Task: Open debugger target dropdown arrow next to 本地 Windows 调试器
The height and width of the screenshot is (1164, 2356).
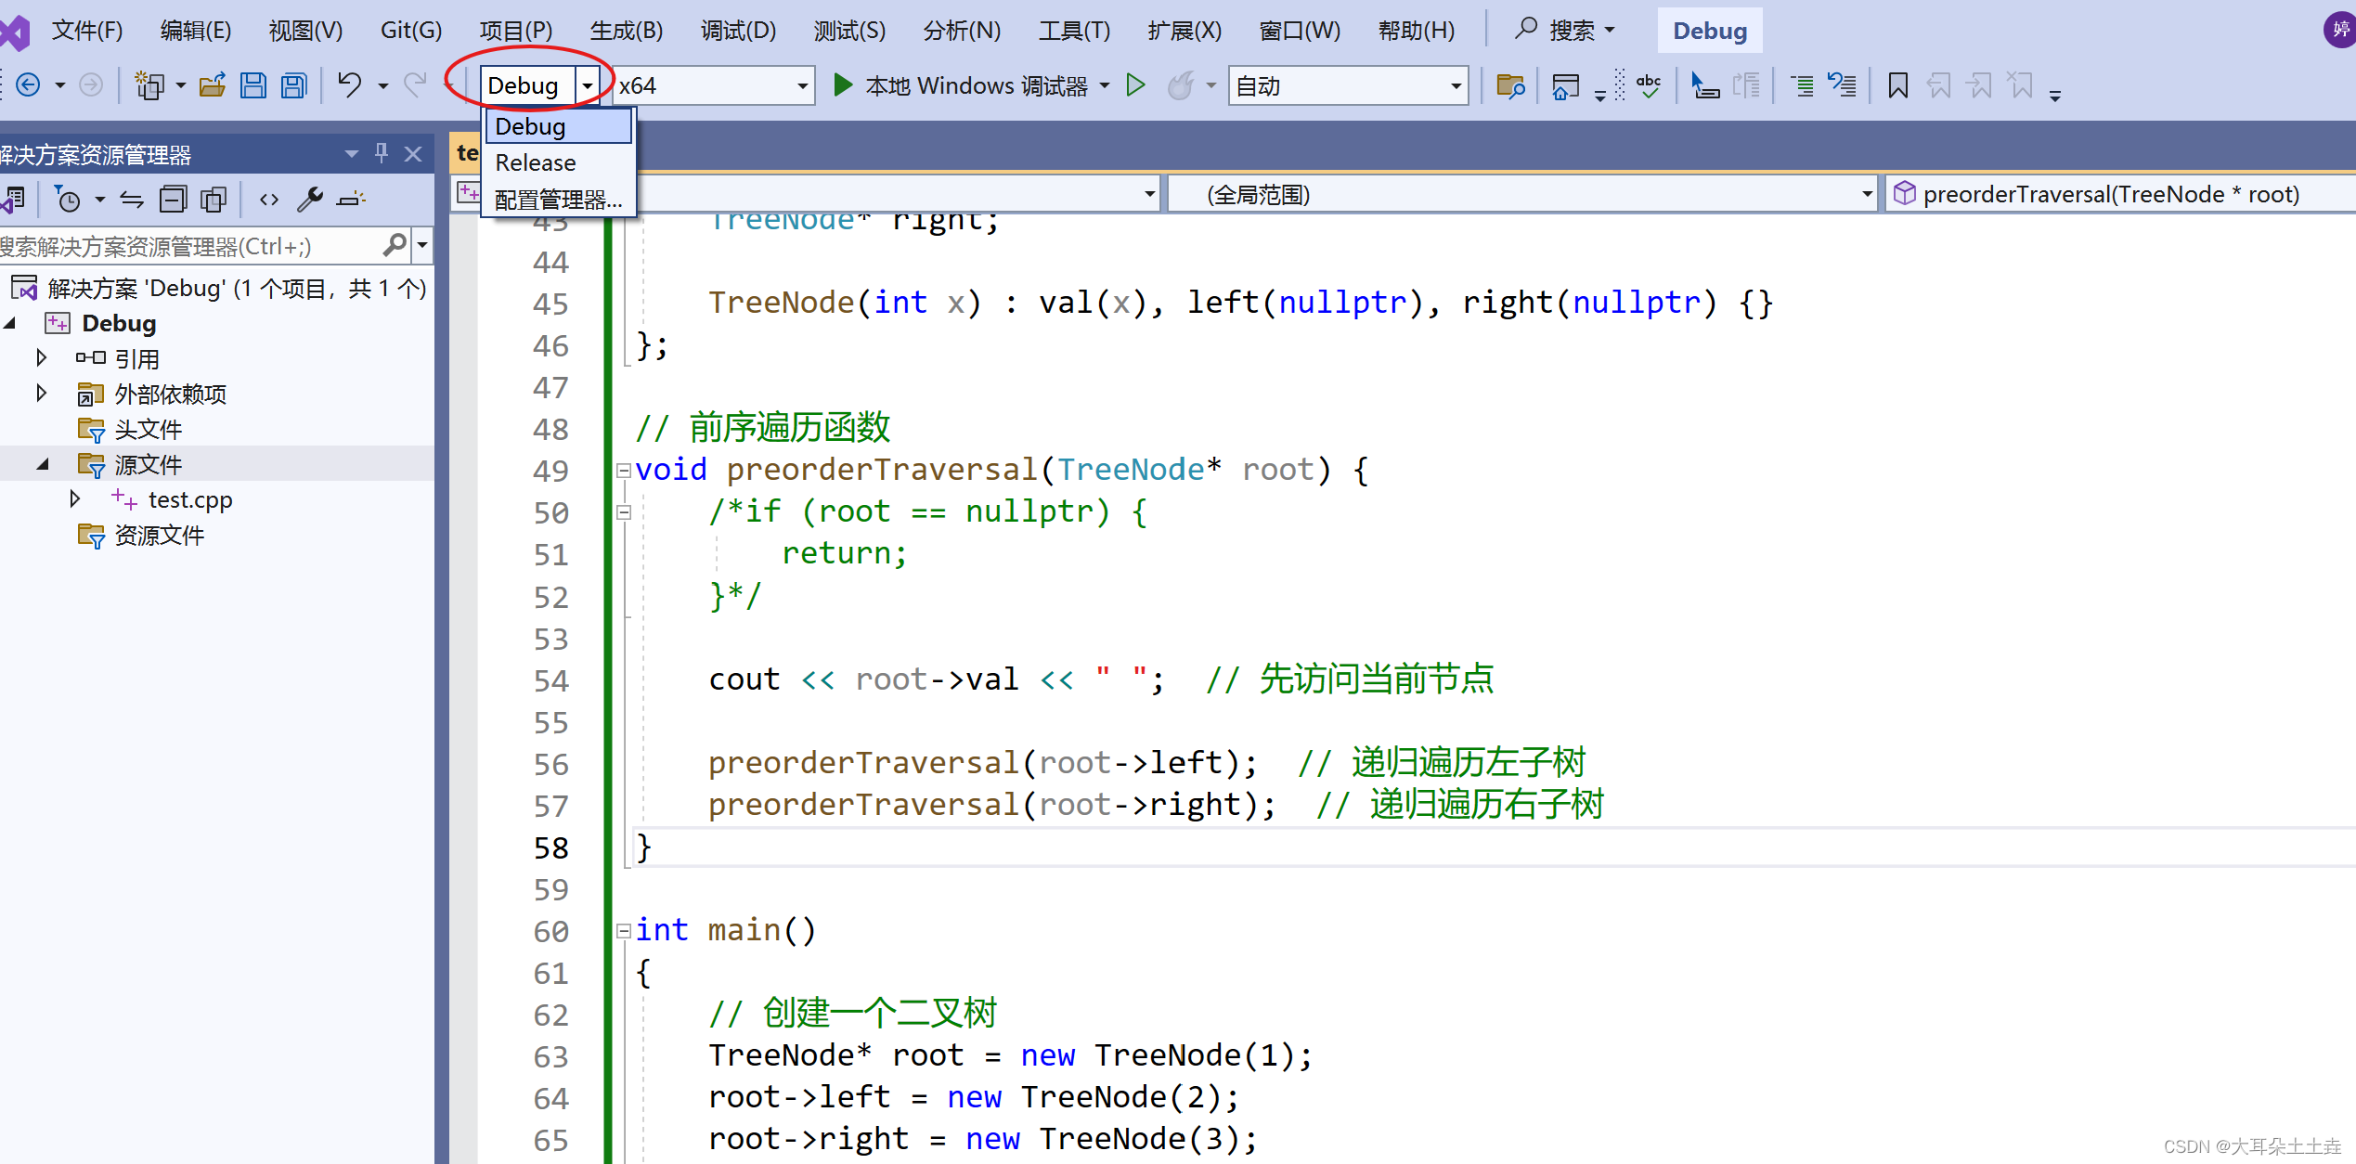Action: (x=1104, y=86)
